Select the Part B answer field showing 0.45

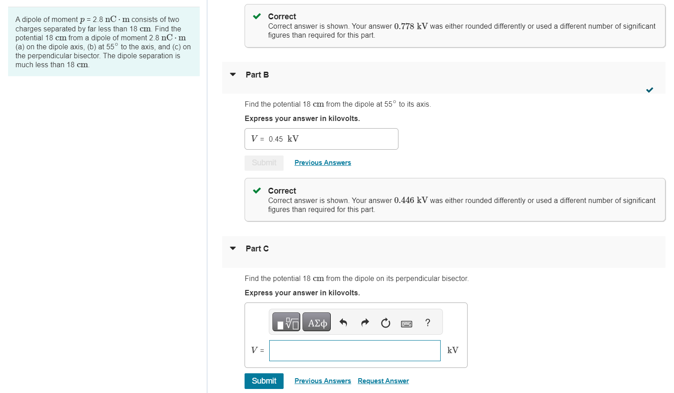pyautogui.click(x=321, y=139)
